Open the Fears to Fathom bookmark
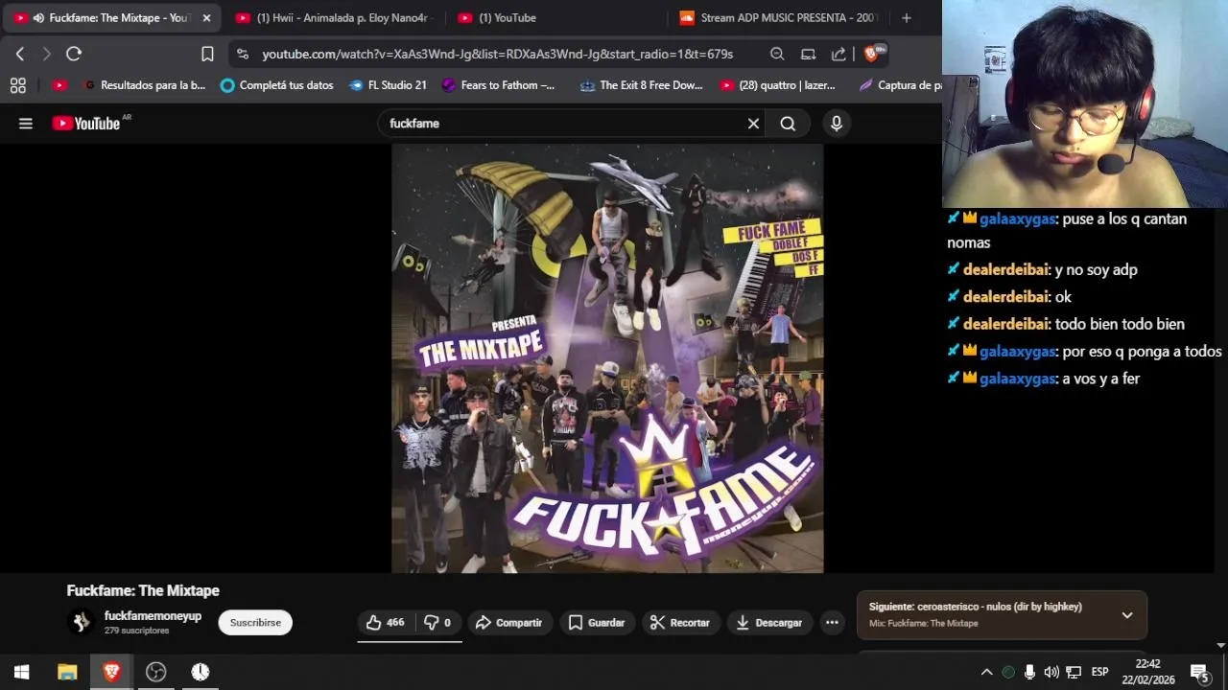The image size is (1228, 690). pyautogui.click(x=498, y=85)
